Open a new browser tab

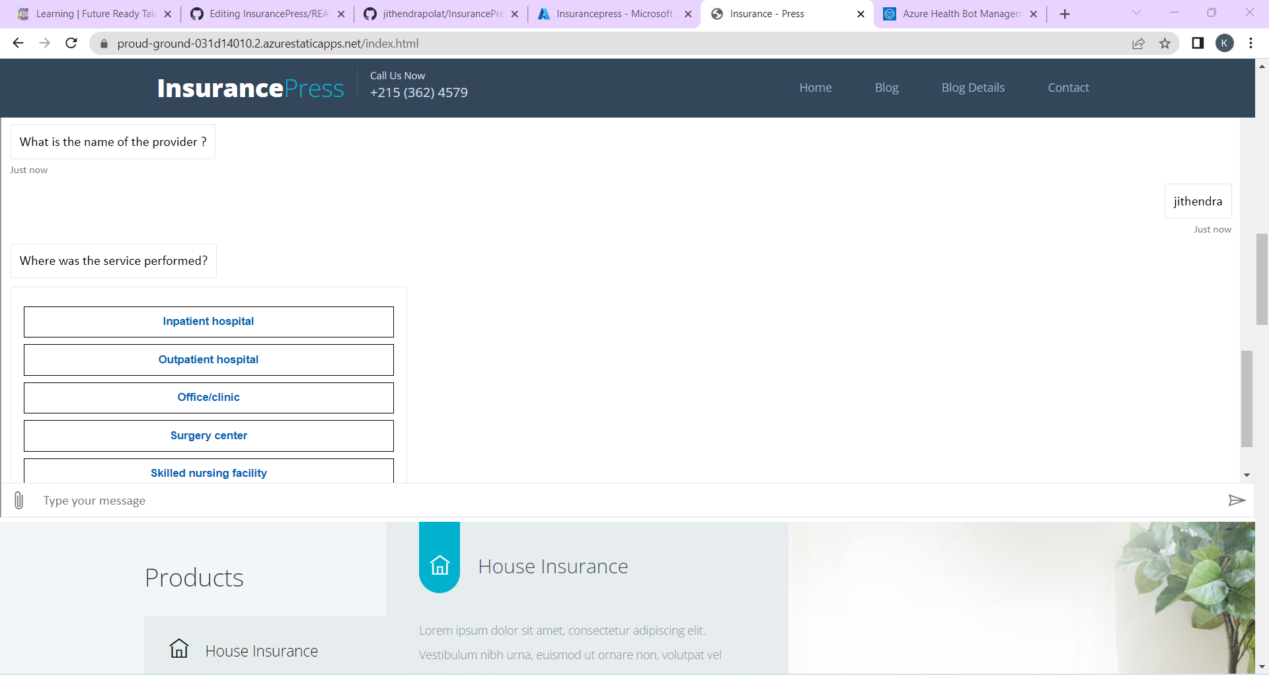click(1065, 14)
